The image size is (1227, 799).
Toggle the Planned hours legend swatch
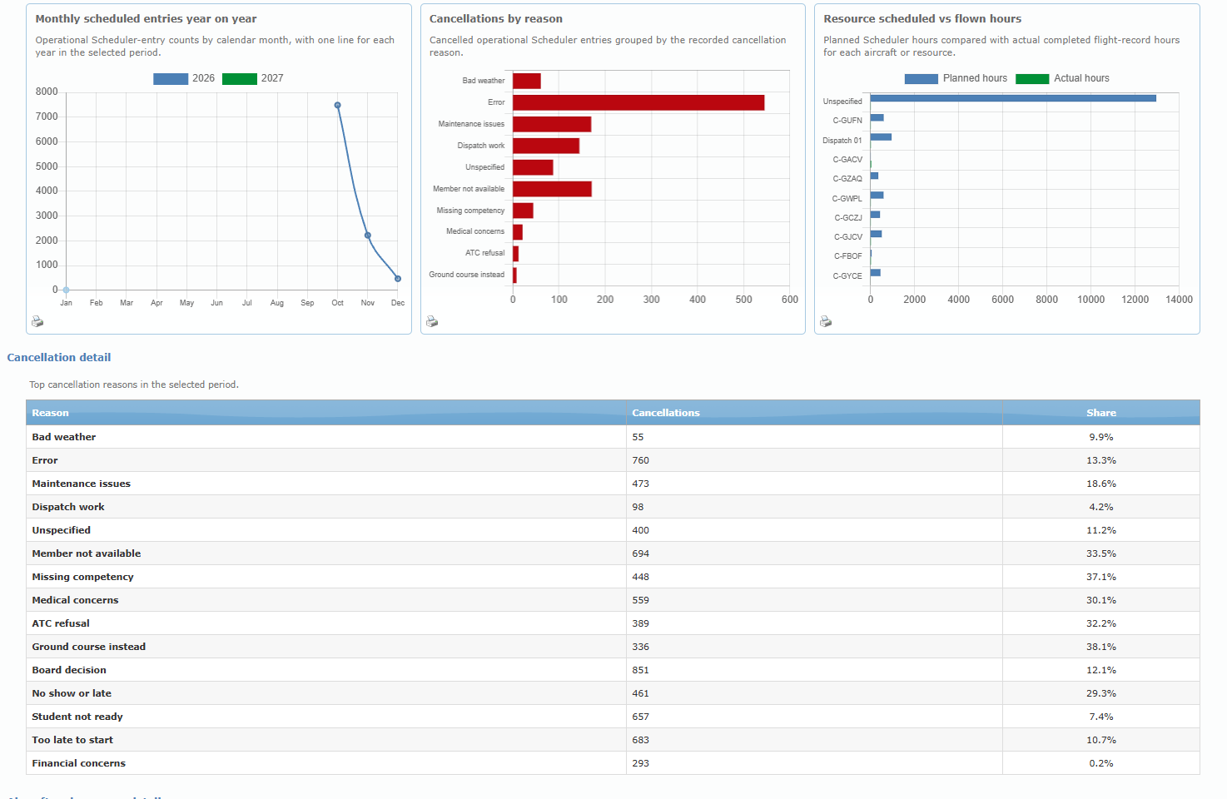pos(921,79)
